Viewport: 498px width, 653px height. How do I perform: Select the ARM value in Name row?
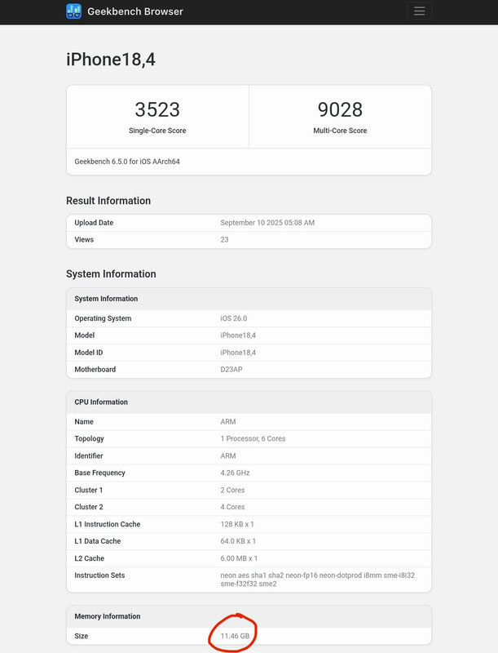228,421
